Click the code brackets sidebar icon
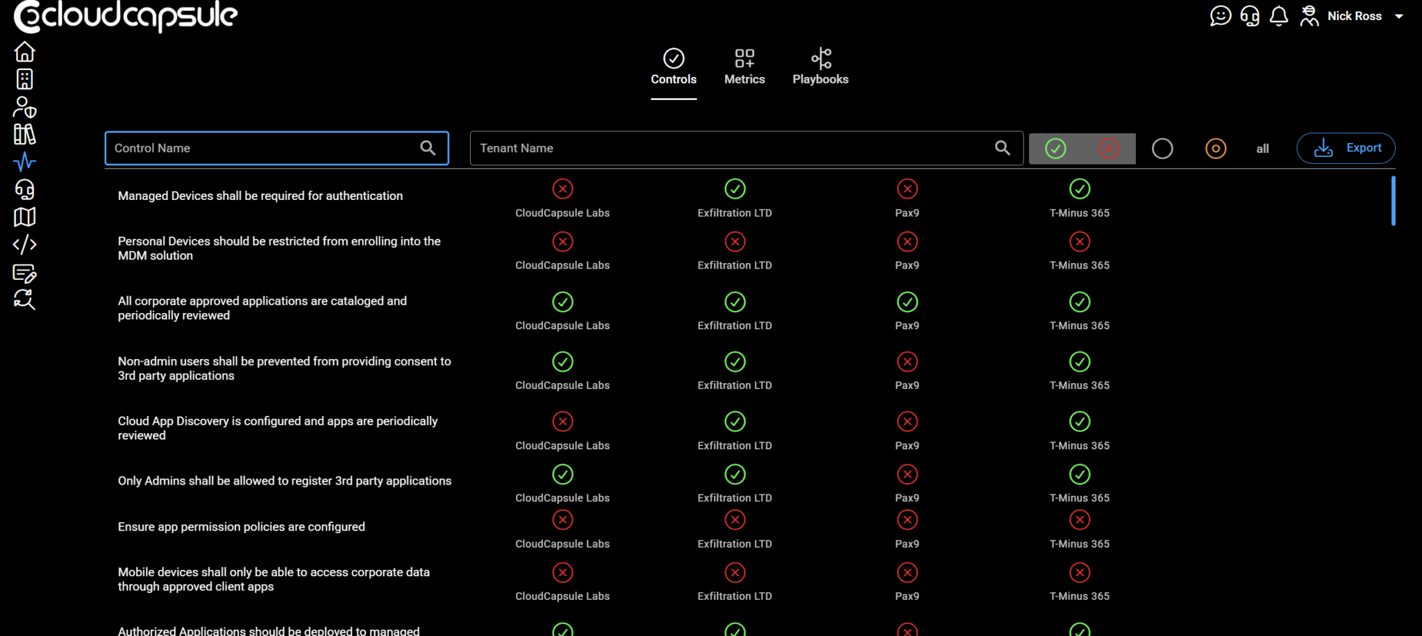The width and height of the screenshot is (1422, 636). [x=24, y=244]
